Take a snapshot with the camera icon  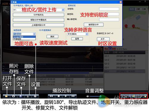[x=13, y=96]
